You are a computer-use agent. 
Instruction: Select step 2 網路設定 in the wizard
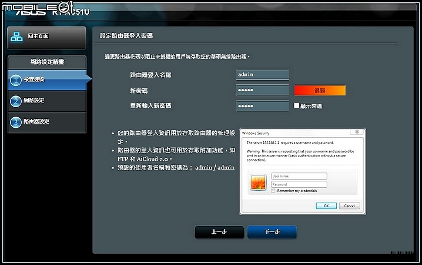tap(47, 101)
